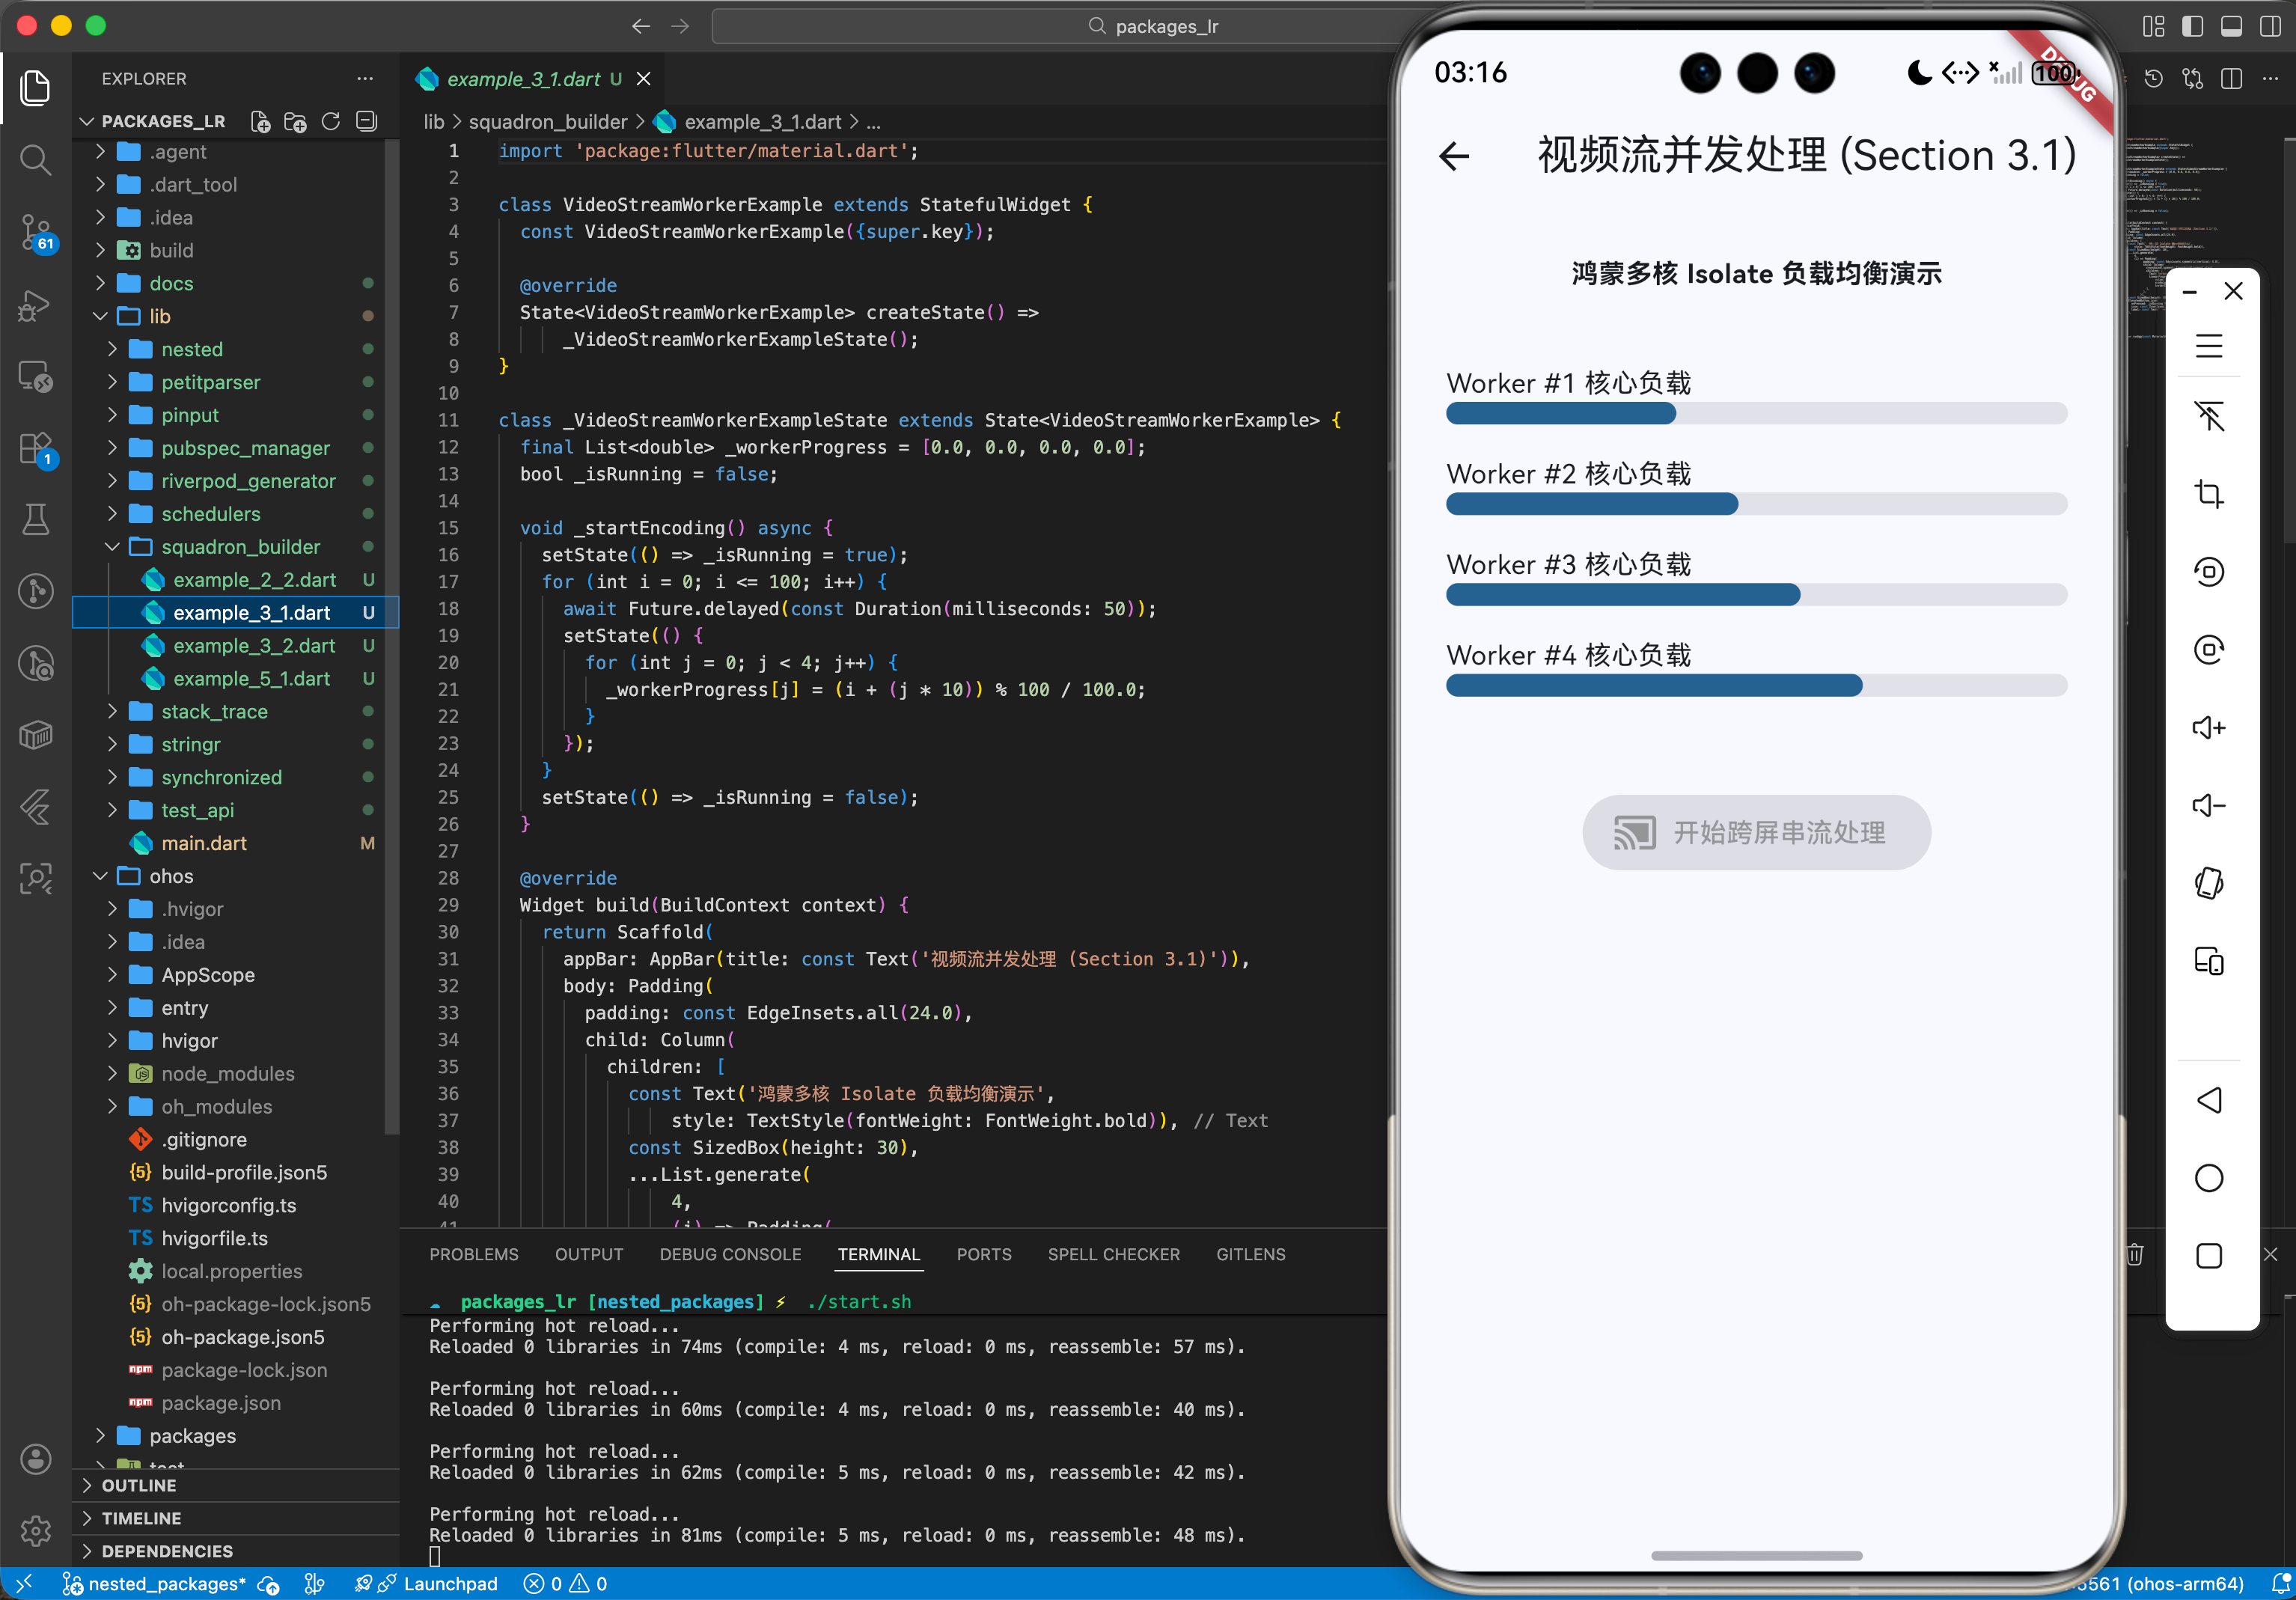The image size is (2296, 1600).
Task: Open Explorer views and more actions menu
Action: coord(365,79)
